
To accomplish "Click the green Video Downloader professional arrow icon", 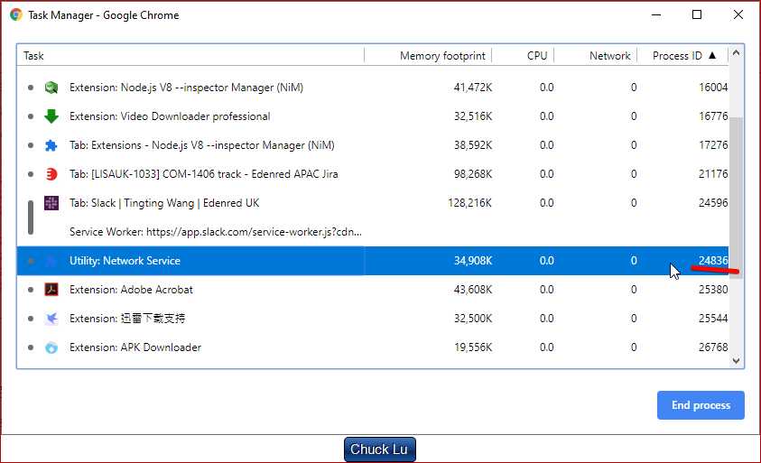I will point(51,116).
